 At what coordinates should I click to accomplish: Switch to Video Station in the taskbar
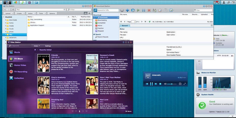tap(29, 2)
